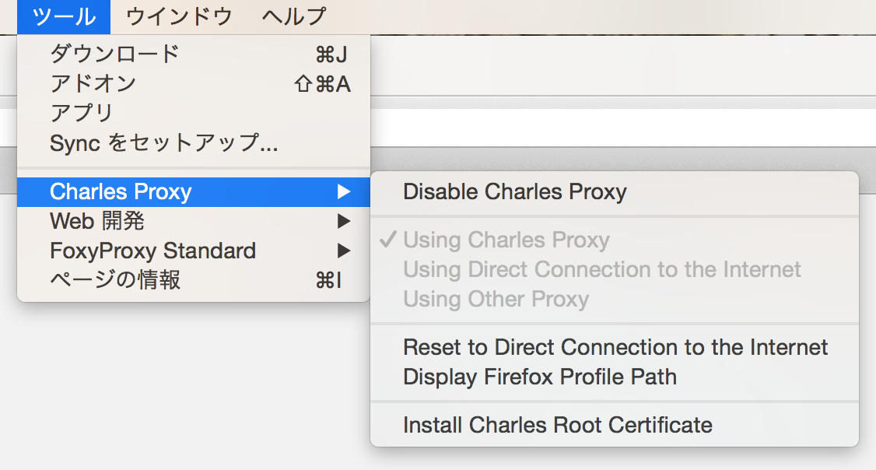876x470 pixels.
Task: Click Install Charles Root Certificate
Action: (x=615, y=425)
